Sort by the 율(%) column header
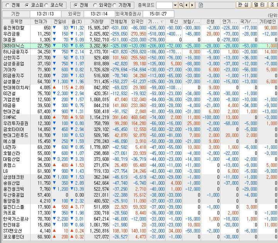Screen dimensions: 278x243 (77, 22)
